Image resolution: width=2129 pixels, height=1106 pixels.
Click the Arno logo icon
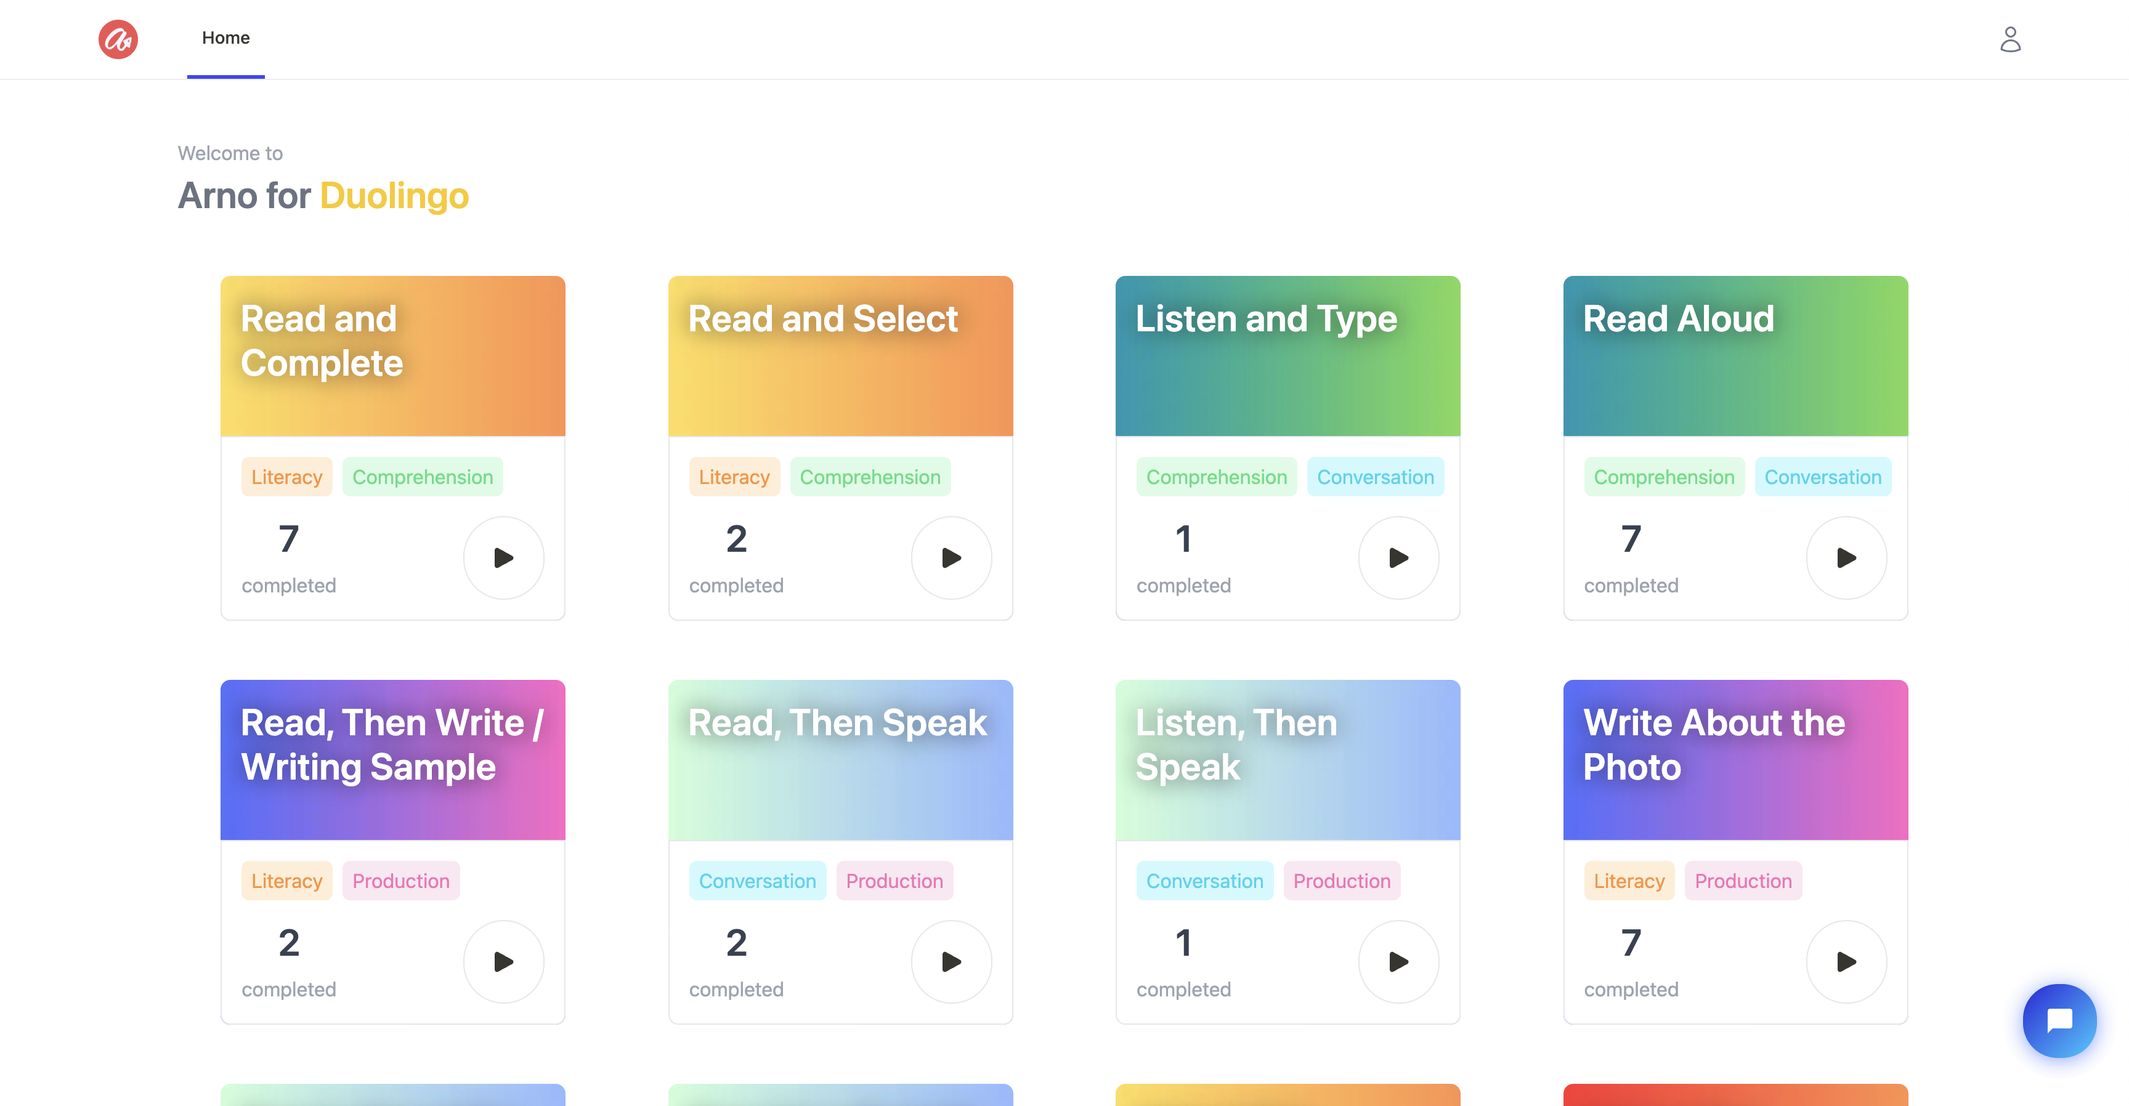pyautogui.click(x=118, y=39)
